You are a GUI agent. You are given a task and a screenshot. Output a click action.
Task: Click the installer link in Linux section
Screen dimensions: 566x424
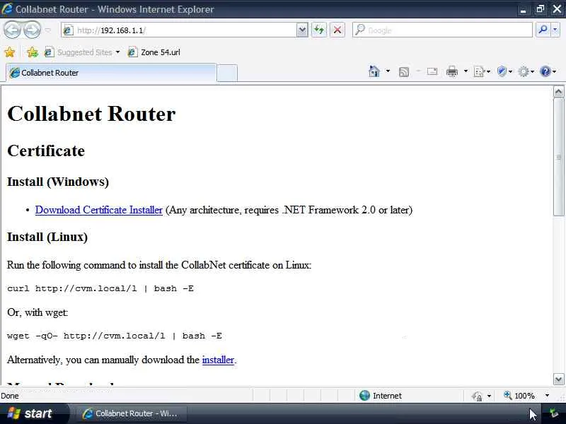[218, 360]
